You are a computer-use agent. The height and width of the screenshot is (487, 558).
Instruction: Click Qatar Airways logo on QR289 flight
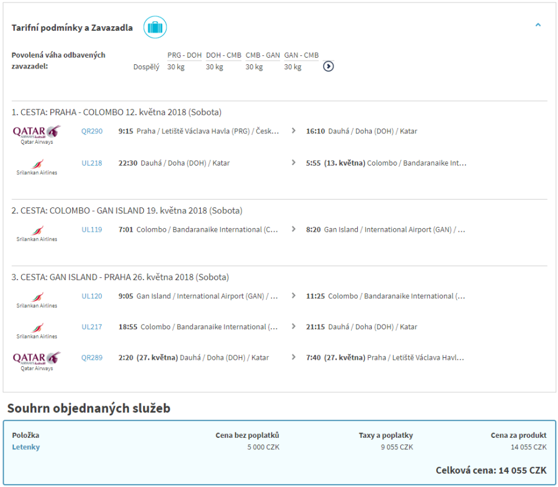[x=37, y=360]
